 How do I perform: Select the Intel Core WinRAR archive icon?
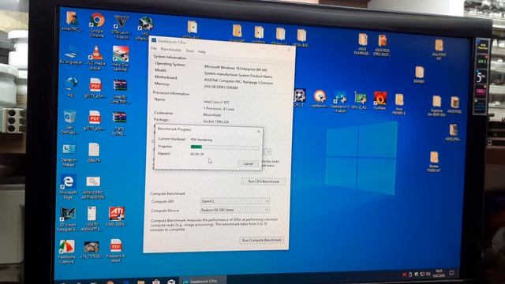coord(120,92)
